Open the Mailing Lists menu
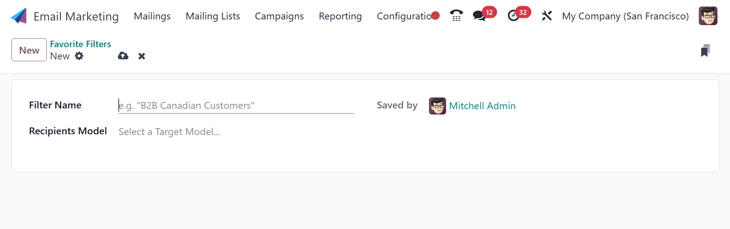The height and width of the screenshot is (229, 730). 213,16
